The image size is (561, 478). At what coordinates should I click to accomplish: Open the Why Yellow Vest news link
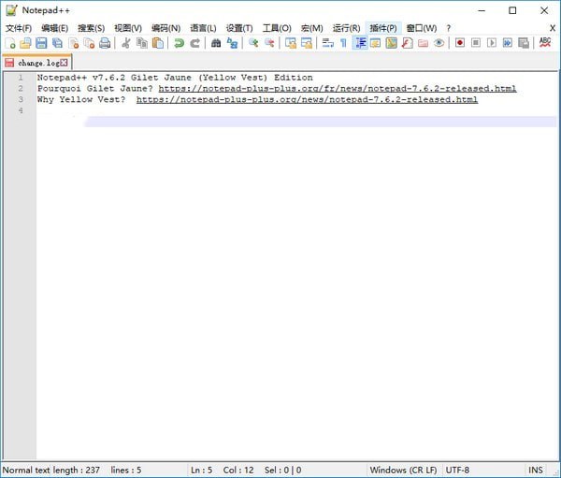coord(307,99)
